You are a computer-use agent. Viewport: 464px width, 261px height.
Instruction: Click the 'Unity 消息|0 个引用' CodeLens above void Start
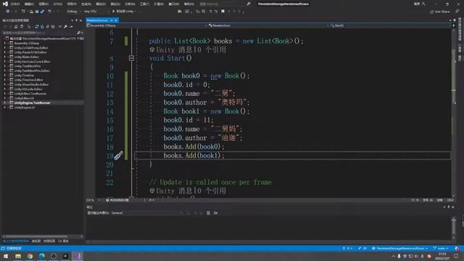click(x=188, y=50)
